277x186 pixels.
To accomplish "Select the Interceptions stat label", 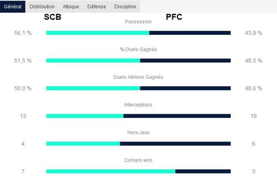I will click(x=138, y=105).
